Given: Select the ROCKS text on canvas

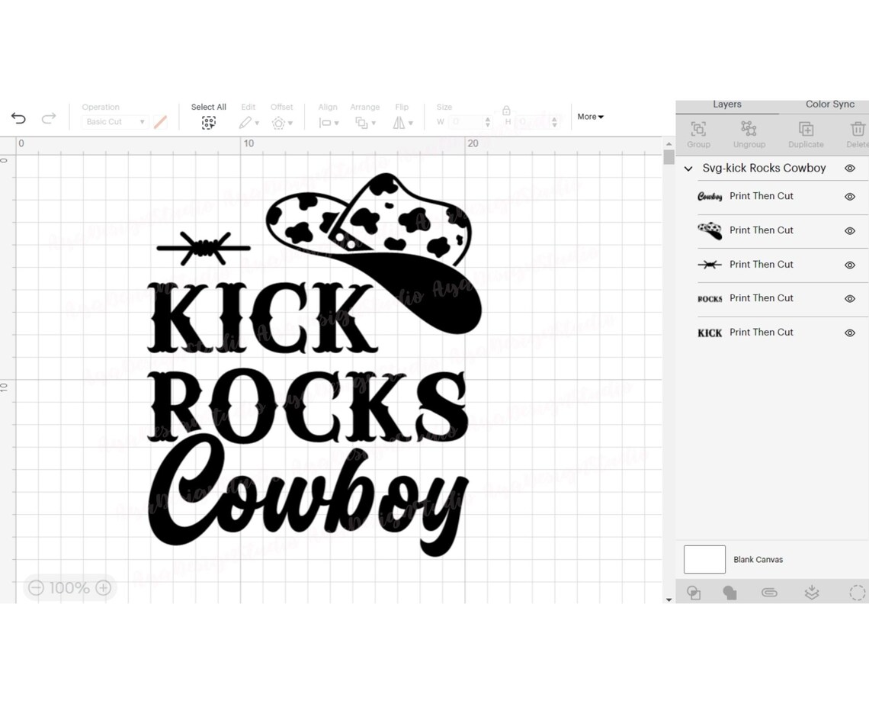Looking at the screenshot, I should click(308, 405).
